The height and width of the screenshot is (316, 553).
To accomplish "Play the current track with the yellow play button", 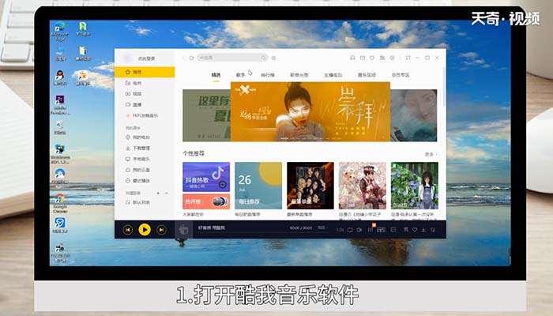I will tap(145, 230).
